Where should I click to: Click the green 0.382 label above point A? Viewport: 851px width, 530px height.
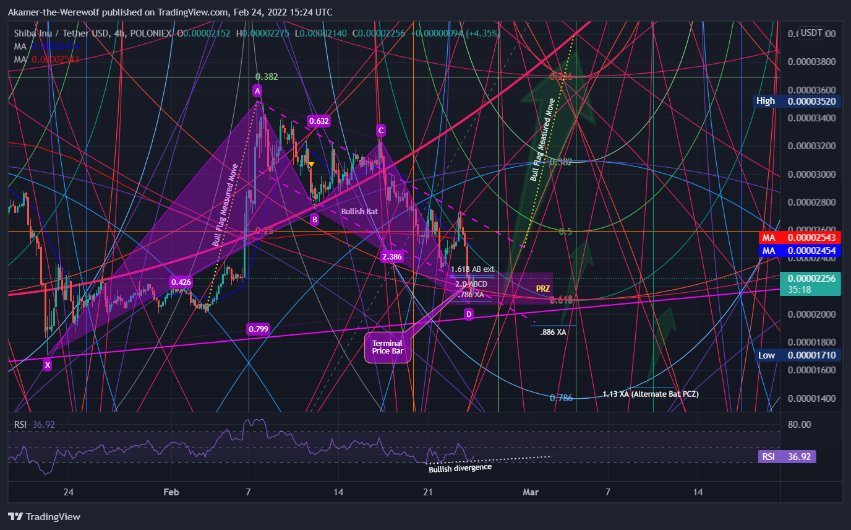point(267,77)
